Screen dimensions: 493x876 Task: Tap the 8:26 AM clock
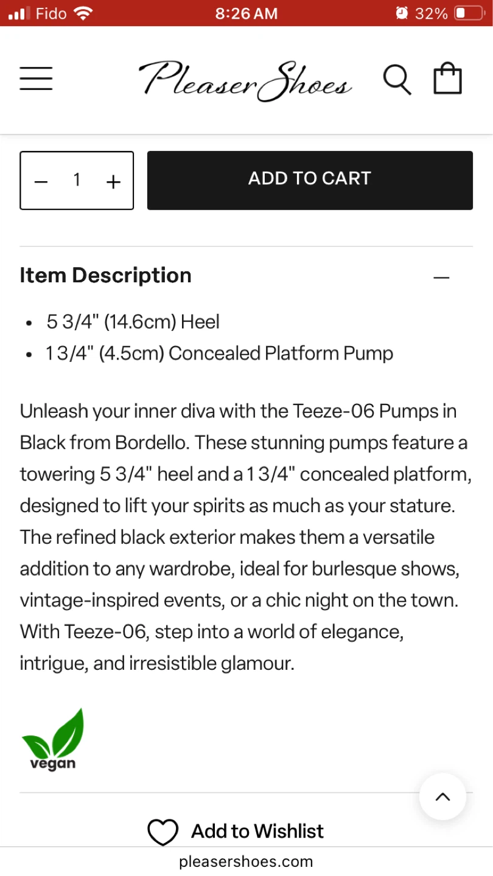tap(246, 13)
